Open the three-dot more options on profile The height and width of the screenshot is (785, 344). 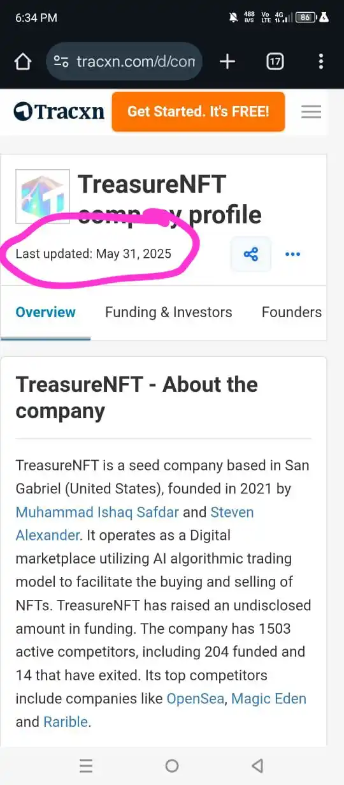coord(292,254)
